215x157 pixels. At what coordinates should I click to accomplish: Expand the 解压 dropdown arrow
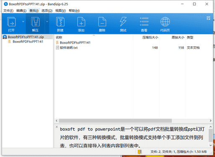(47, 21)
